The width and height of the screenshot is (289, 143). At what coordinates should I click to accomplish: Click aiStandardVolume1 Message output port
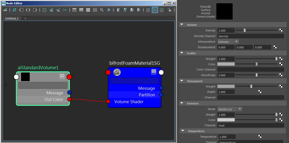click(69, 92)
